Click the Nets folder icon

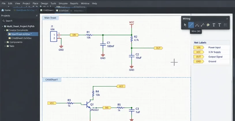pos(8,46)
